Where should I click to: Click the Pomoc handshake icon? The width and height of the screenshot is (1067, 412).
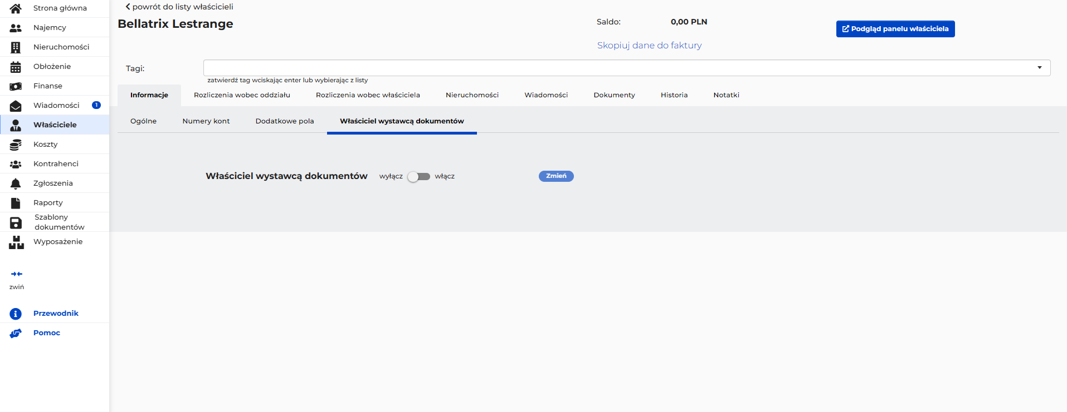point(16,333)
